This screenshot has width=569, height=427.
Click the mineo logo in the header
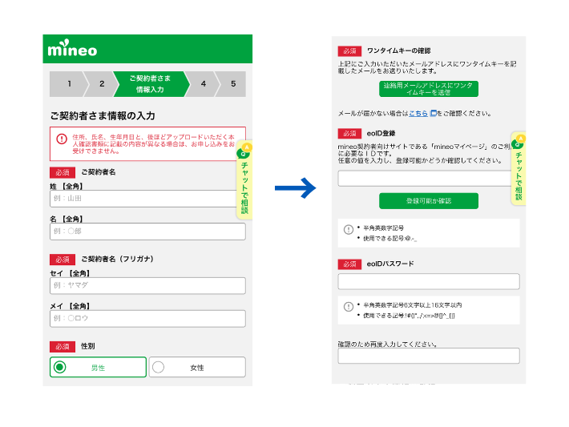click(72, 48)
